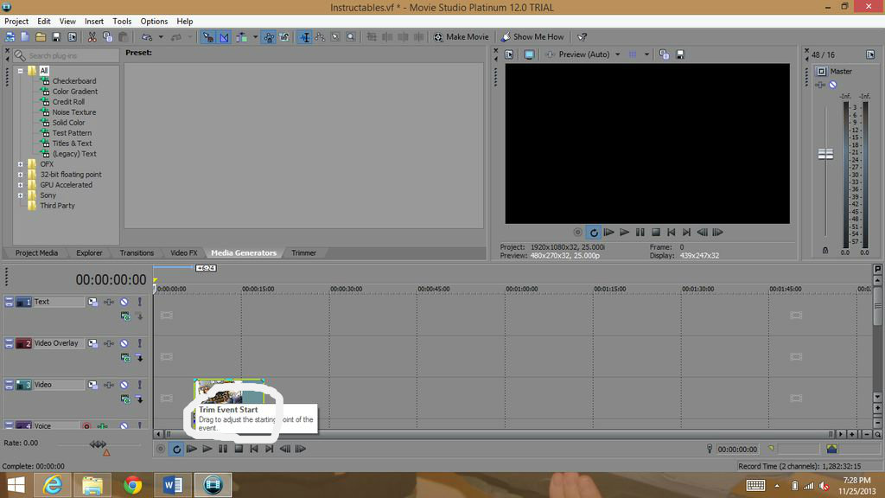Expand the 32-bit floating point folder
This screenshot has width=885, height=498.
point(21,175)
